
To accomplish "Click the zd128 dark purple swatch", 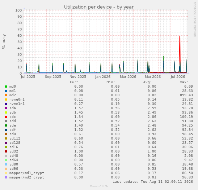I will click(6, 143).
